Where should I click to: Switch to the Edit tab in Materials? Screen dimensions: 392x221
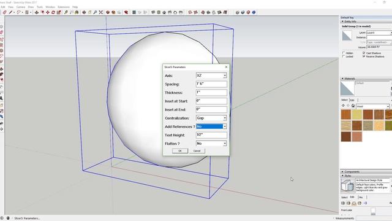[352, 100]
